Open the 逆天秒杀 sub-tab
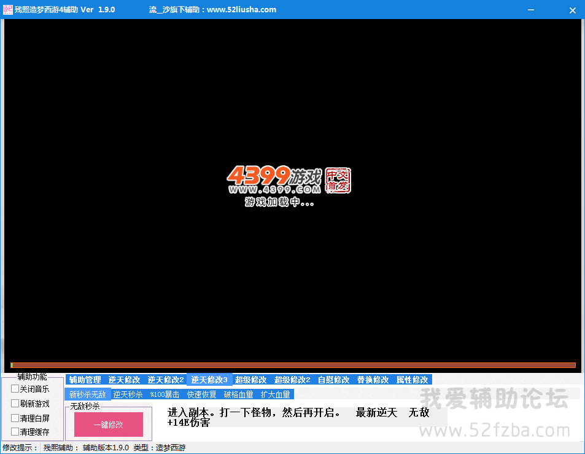This screenshot has width=585, height=454. 128,394
